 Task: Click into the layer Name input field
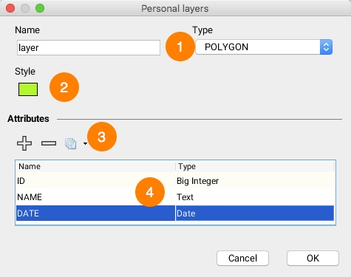(89, 47)
